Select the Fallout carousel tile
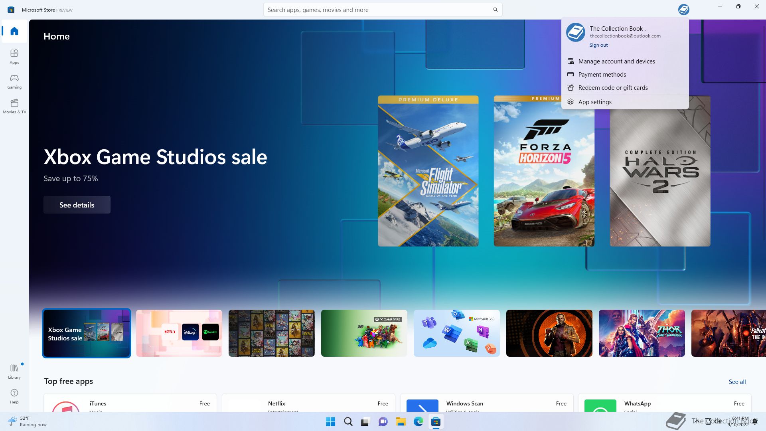This screenshot has height=431, width=766. [728, 333]
